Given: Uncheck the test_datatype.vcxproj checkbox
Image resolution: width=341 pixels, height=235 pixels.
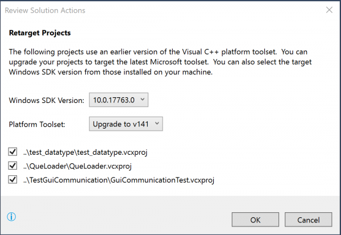Looking at the screenshot, I should coord(13,151).
